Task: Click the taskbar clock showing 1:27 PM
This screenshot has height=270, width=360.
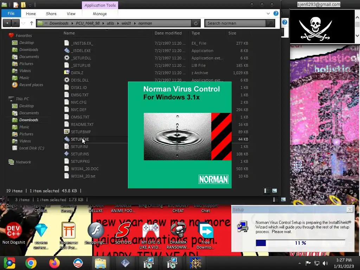Action: coord(344,263)
